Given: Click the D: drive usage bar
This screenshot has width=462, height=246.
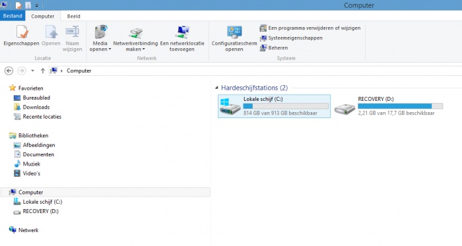Looking at the screenshot, I should coord(400,106).
